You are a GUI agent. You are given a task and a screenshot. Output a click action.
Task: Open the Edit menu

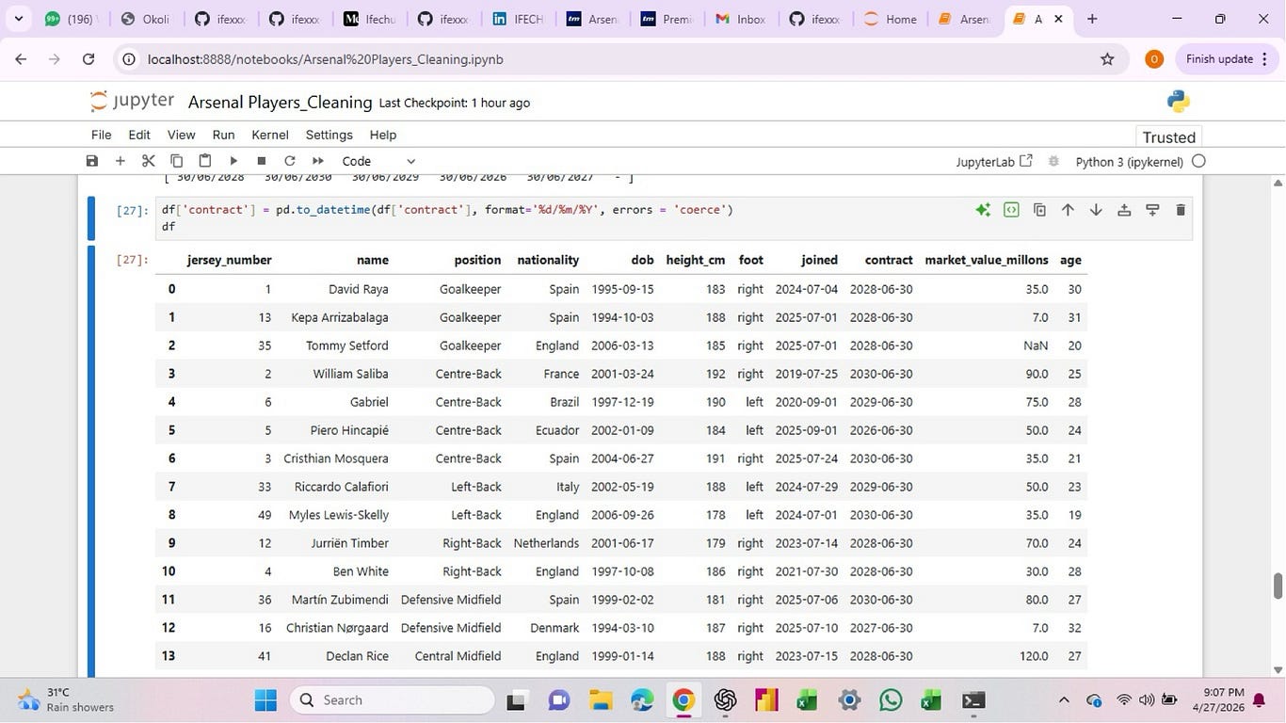pos(139,135)
